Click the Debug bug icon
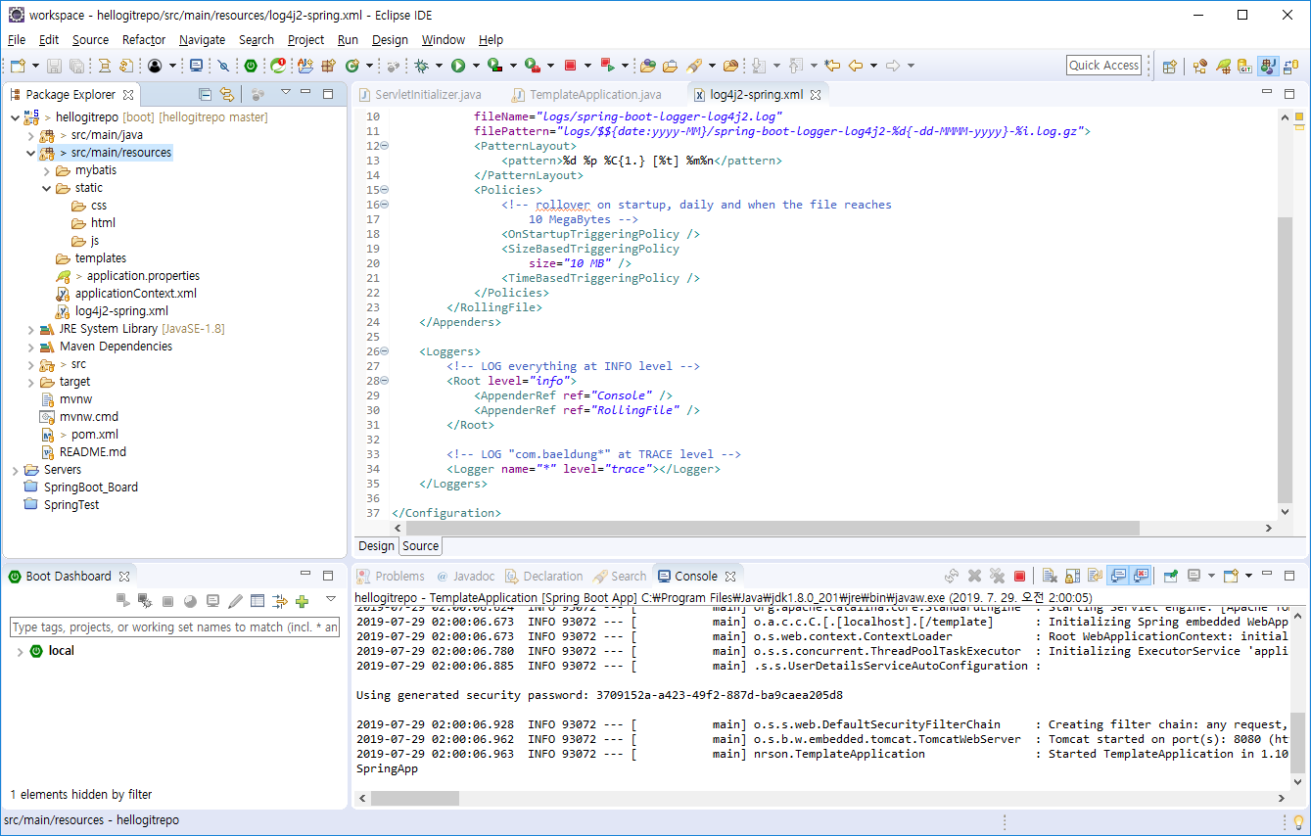The height and width of the screenshot is (836, 1311). (x=421, y=66)
